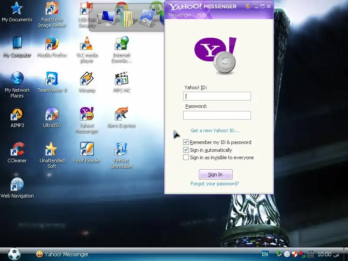The height and width of the screenshot is (261, 348).
Task: Select the Unattended Soft desktop icon
Action: coord(52,155)
